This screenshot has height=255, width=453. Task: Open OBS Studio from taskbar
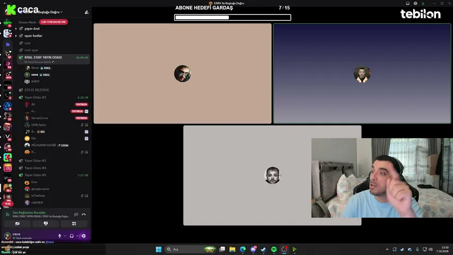click(284, 249)
